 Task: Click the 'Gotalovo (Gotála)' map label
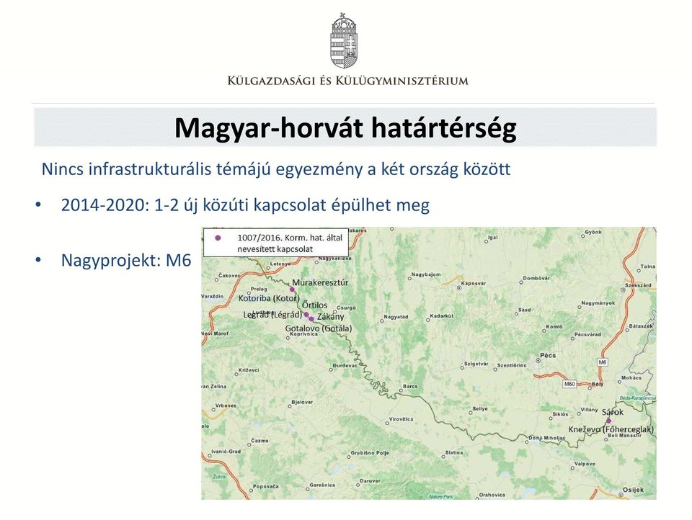click(x=319, y=328)
